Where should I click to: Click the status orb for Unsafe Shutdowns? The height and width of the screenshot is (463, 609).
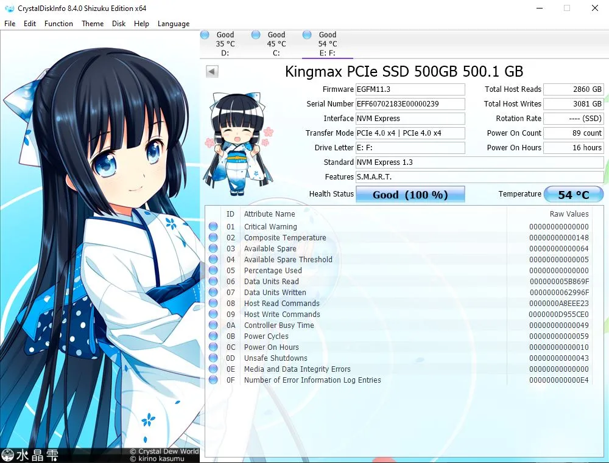pyautogui.click(x=213, y=357)
